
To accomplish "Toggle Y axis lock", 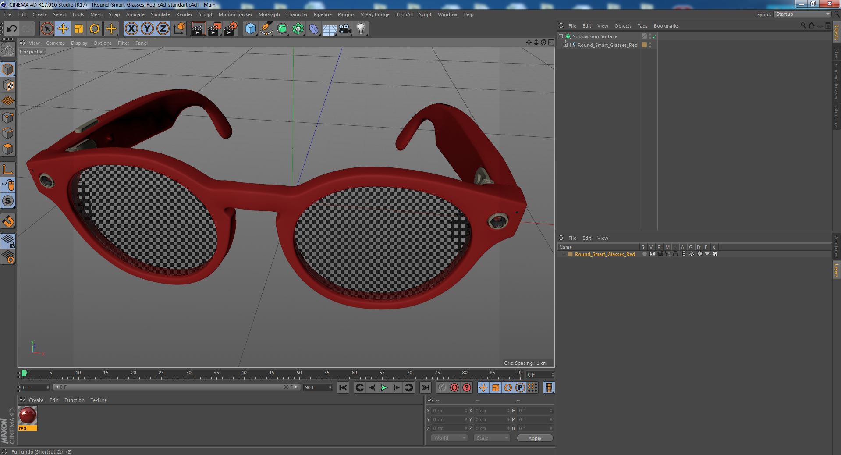I will (x=147, y=29).
